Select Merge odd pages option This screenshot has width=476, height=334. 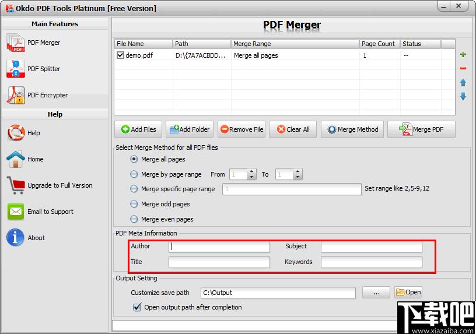[134, 204]
